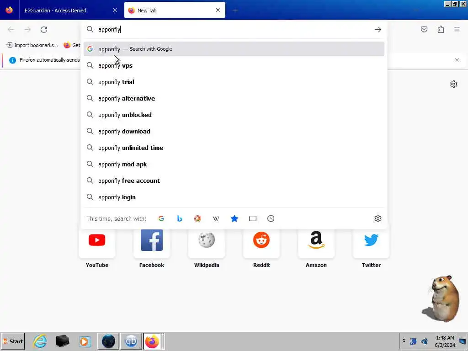Click the go arrow in the address bar
Screen dimensions: 468x351
(x=378, y=29)
